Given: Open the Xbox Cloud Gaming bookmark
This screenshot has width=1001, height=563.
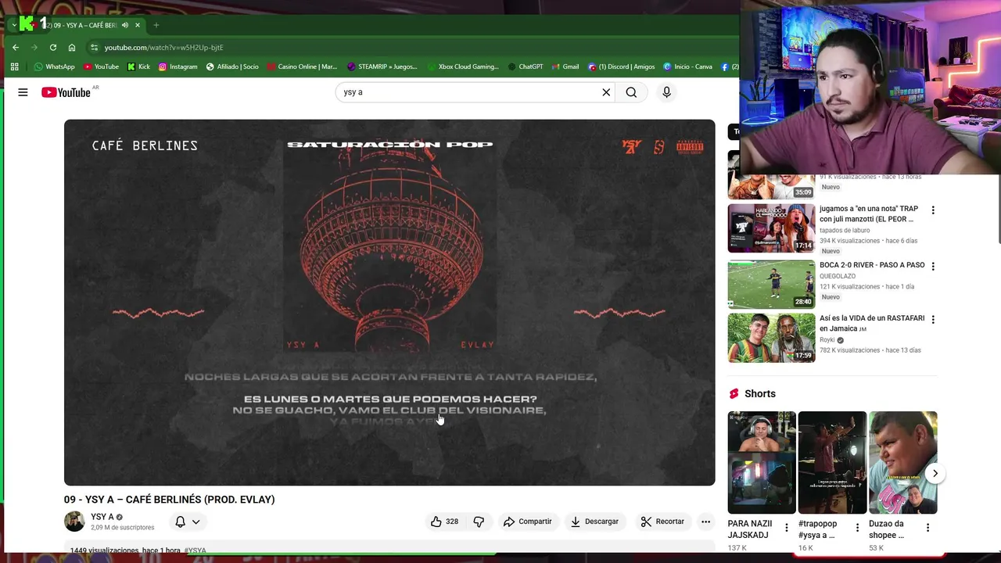Looking at the screenshot, I should coord(462,66).
